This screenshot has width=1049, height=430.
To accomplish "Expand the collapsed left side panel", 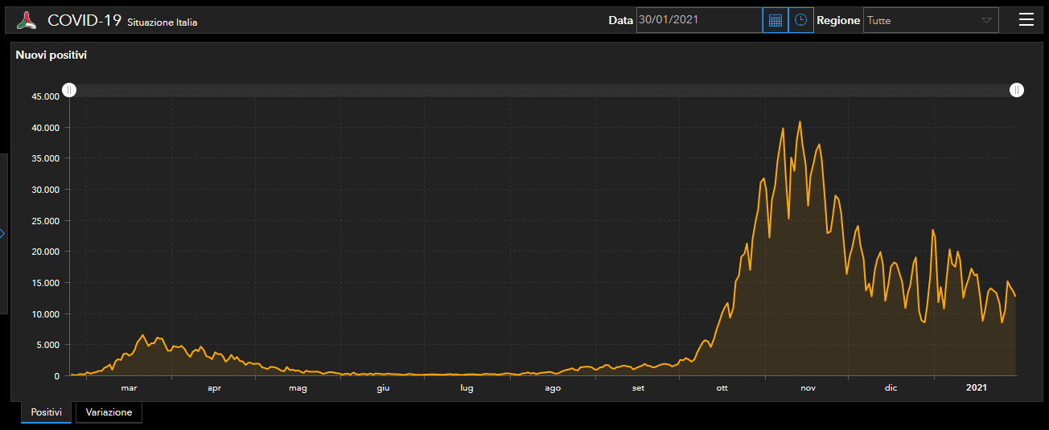I will pyautogui.click(x=3, y=233).
